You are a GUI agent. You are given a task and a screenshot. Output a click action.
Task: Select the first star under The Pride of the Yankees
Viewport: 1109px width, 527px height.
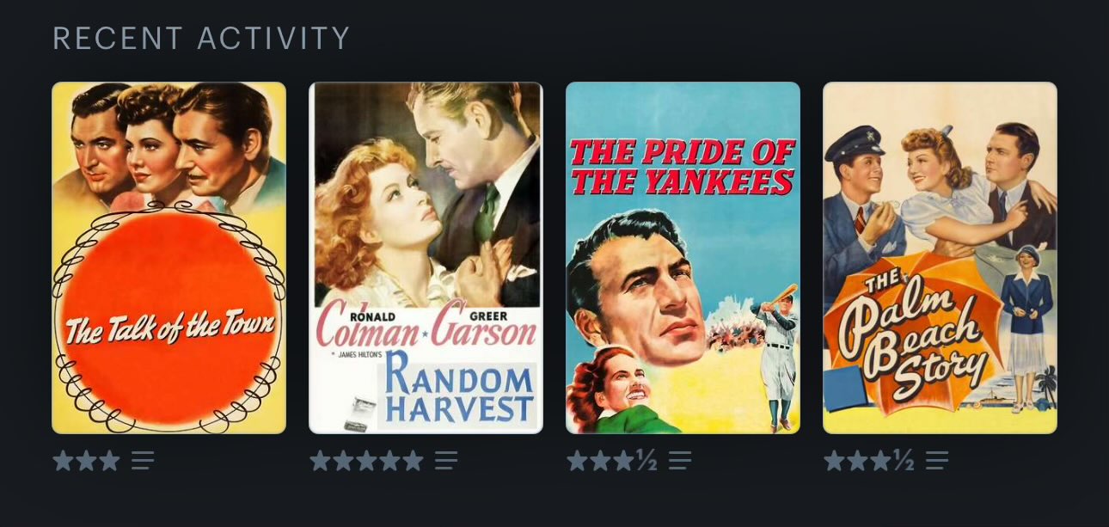pyautogui.click(x=577, y=462)
